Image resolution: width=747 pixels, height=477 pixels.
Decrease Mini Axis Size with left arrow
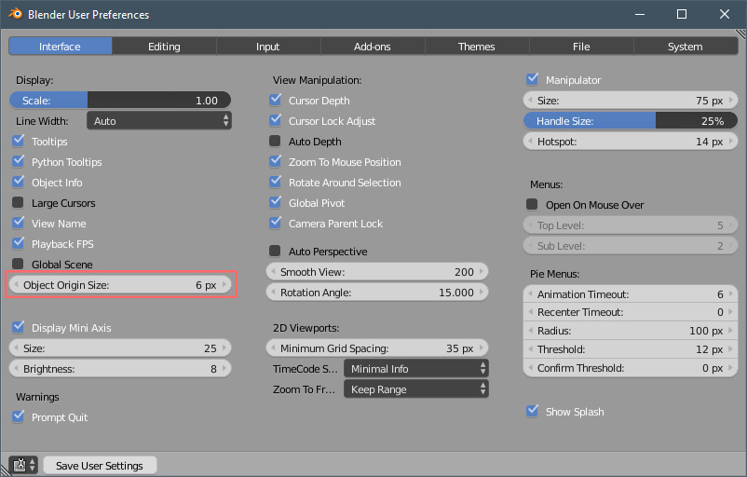coord(16,348)
